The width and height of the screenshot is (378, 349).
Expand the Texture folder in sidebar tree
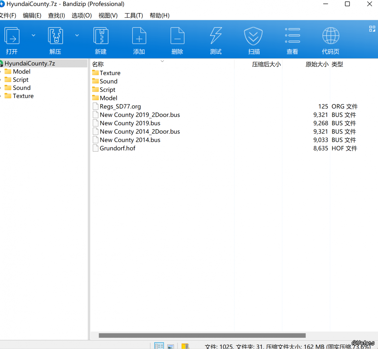click(1, 96)
